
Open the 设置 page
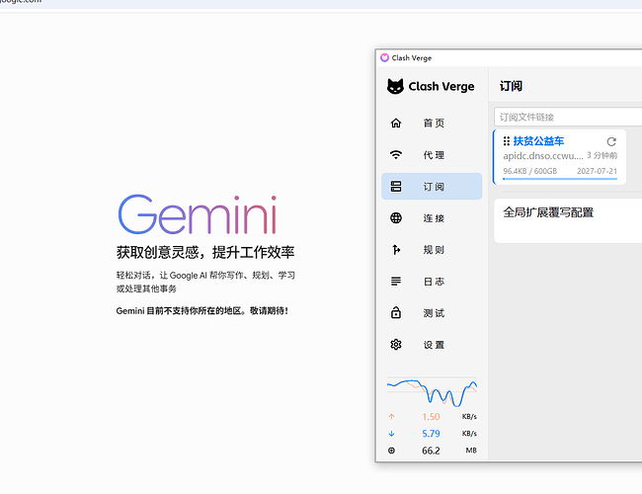(432, 345)
